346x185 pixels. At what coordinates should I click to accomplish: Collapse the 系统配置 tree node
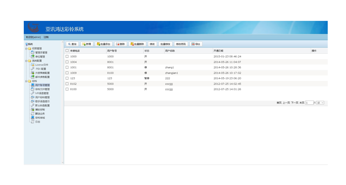(26, 61)
